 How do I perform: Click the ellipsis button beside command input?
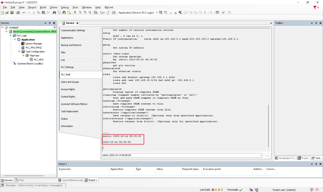pyautogui.click(x=267, y=155)
